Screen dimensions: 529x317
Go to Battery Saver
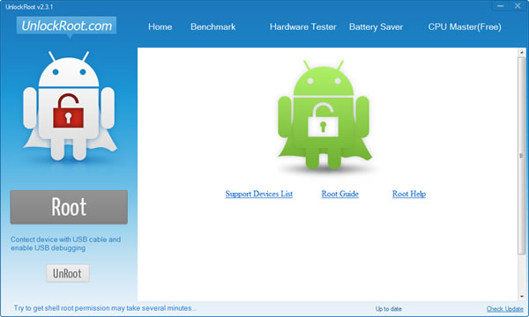click(376, 27)
